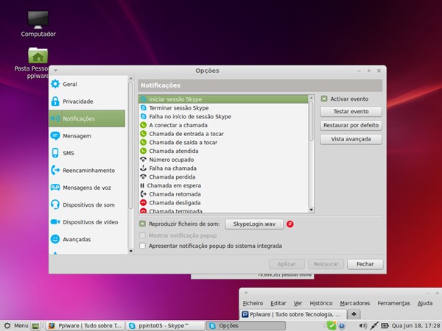Toggle 'Reproduzir ficheiro de som' checkbox
This screenshot has width=442, height=331.
tap(143, 224)
